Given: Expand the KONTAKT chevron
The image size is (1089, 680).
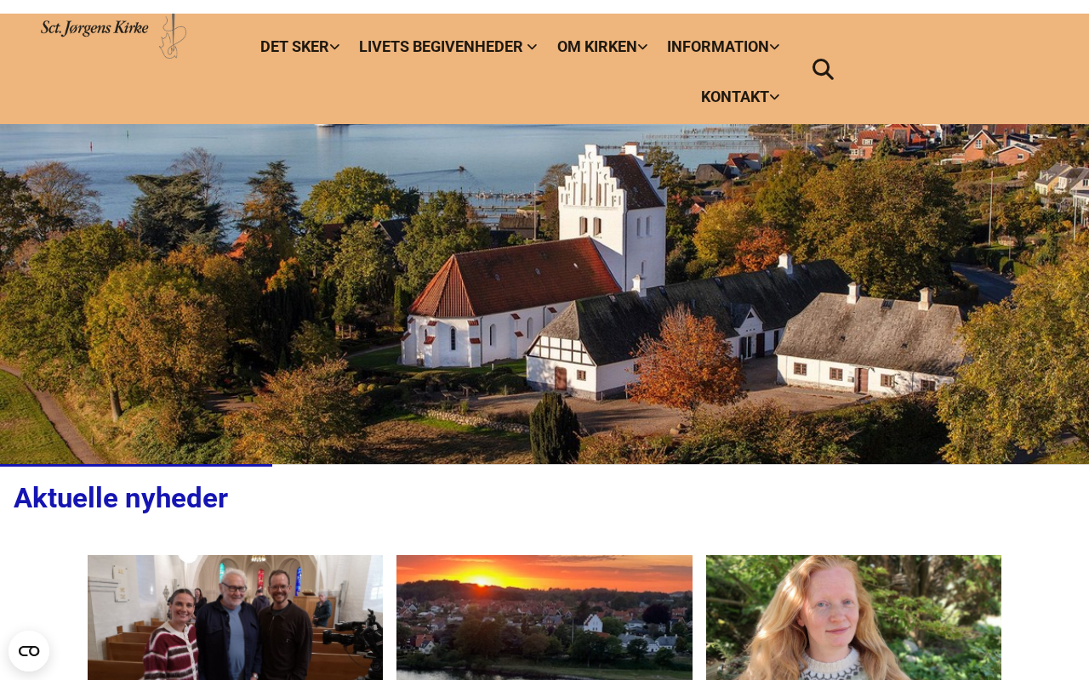Looking at the screenshot, I should pos(774,97).
